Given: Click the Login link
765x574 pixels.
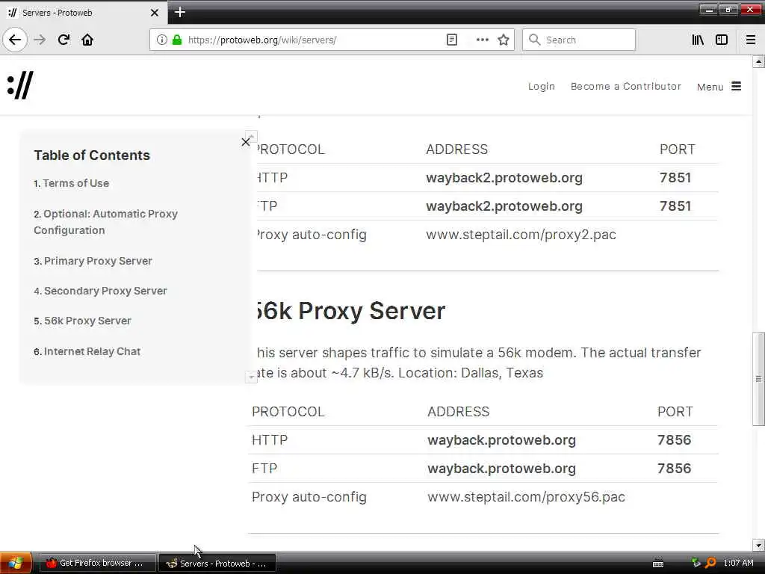Looking at the screenshot, I should click(x=541, y=87).
